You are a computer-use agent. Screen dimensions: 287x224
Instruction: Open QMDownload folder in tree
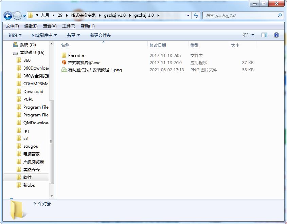(x=32, y=123)
